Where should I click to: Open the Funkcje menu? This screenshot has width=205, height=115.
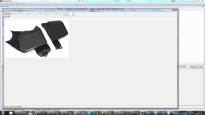pos(6,3)
